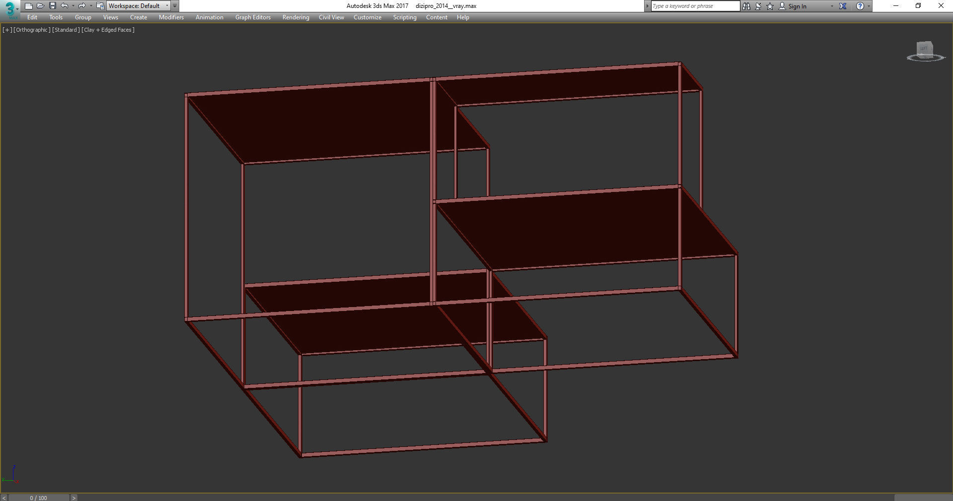Close the 3ds Max window
Image resolution: width=953 pixels, height=501 pixels.
[941, 6]
